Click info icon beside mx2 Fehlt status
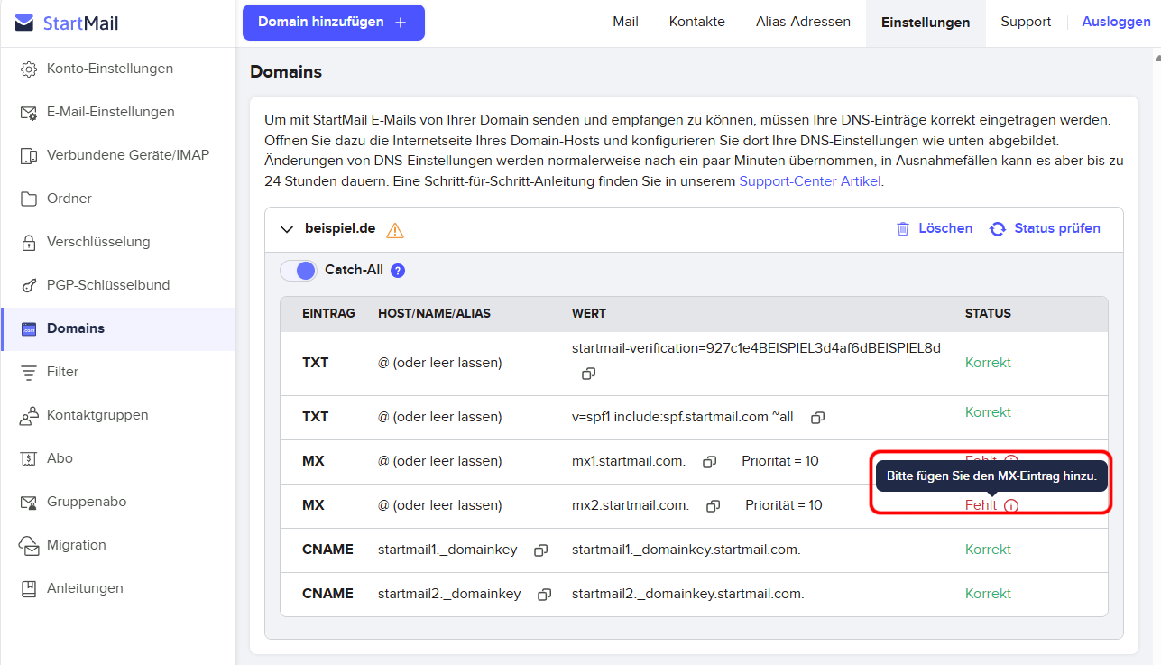The height and width of the screenshot is (665, 1161). [x=1011, y=506]
